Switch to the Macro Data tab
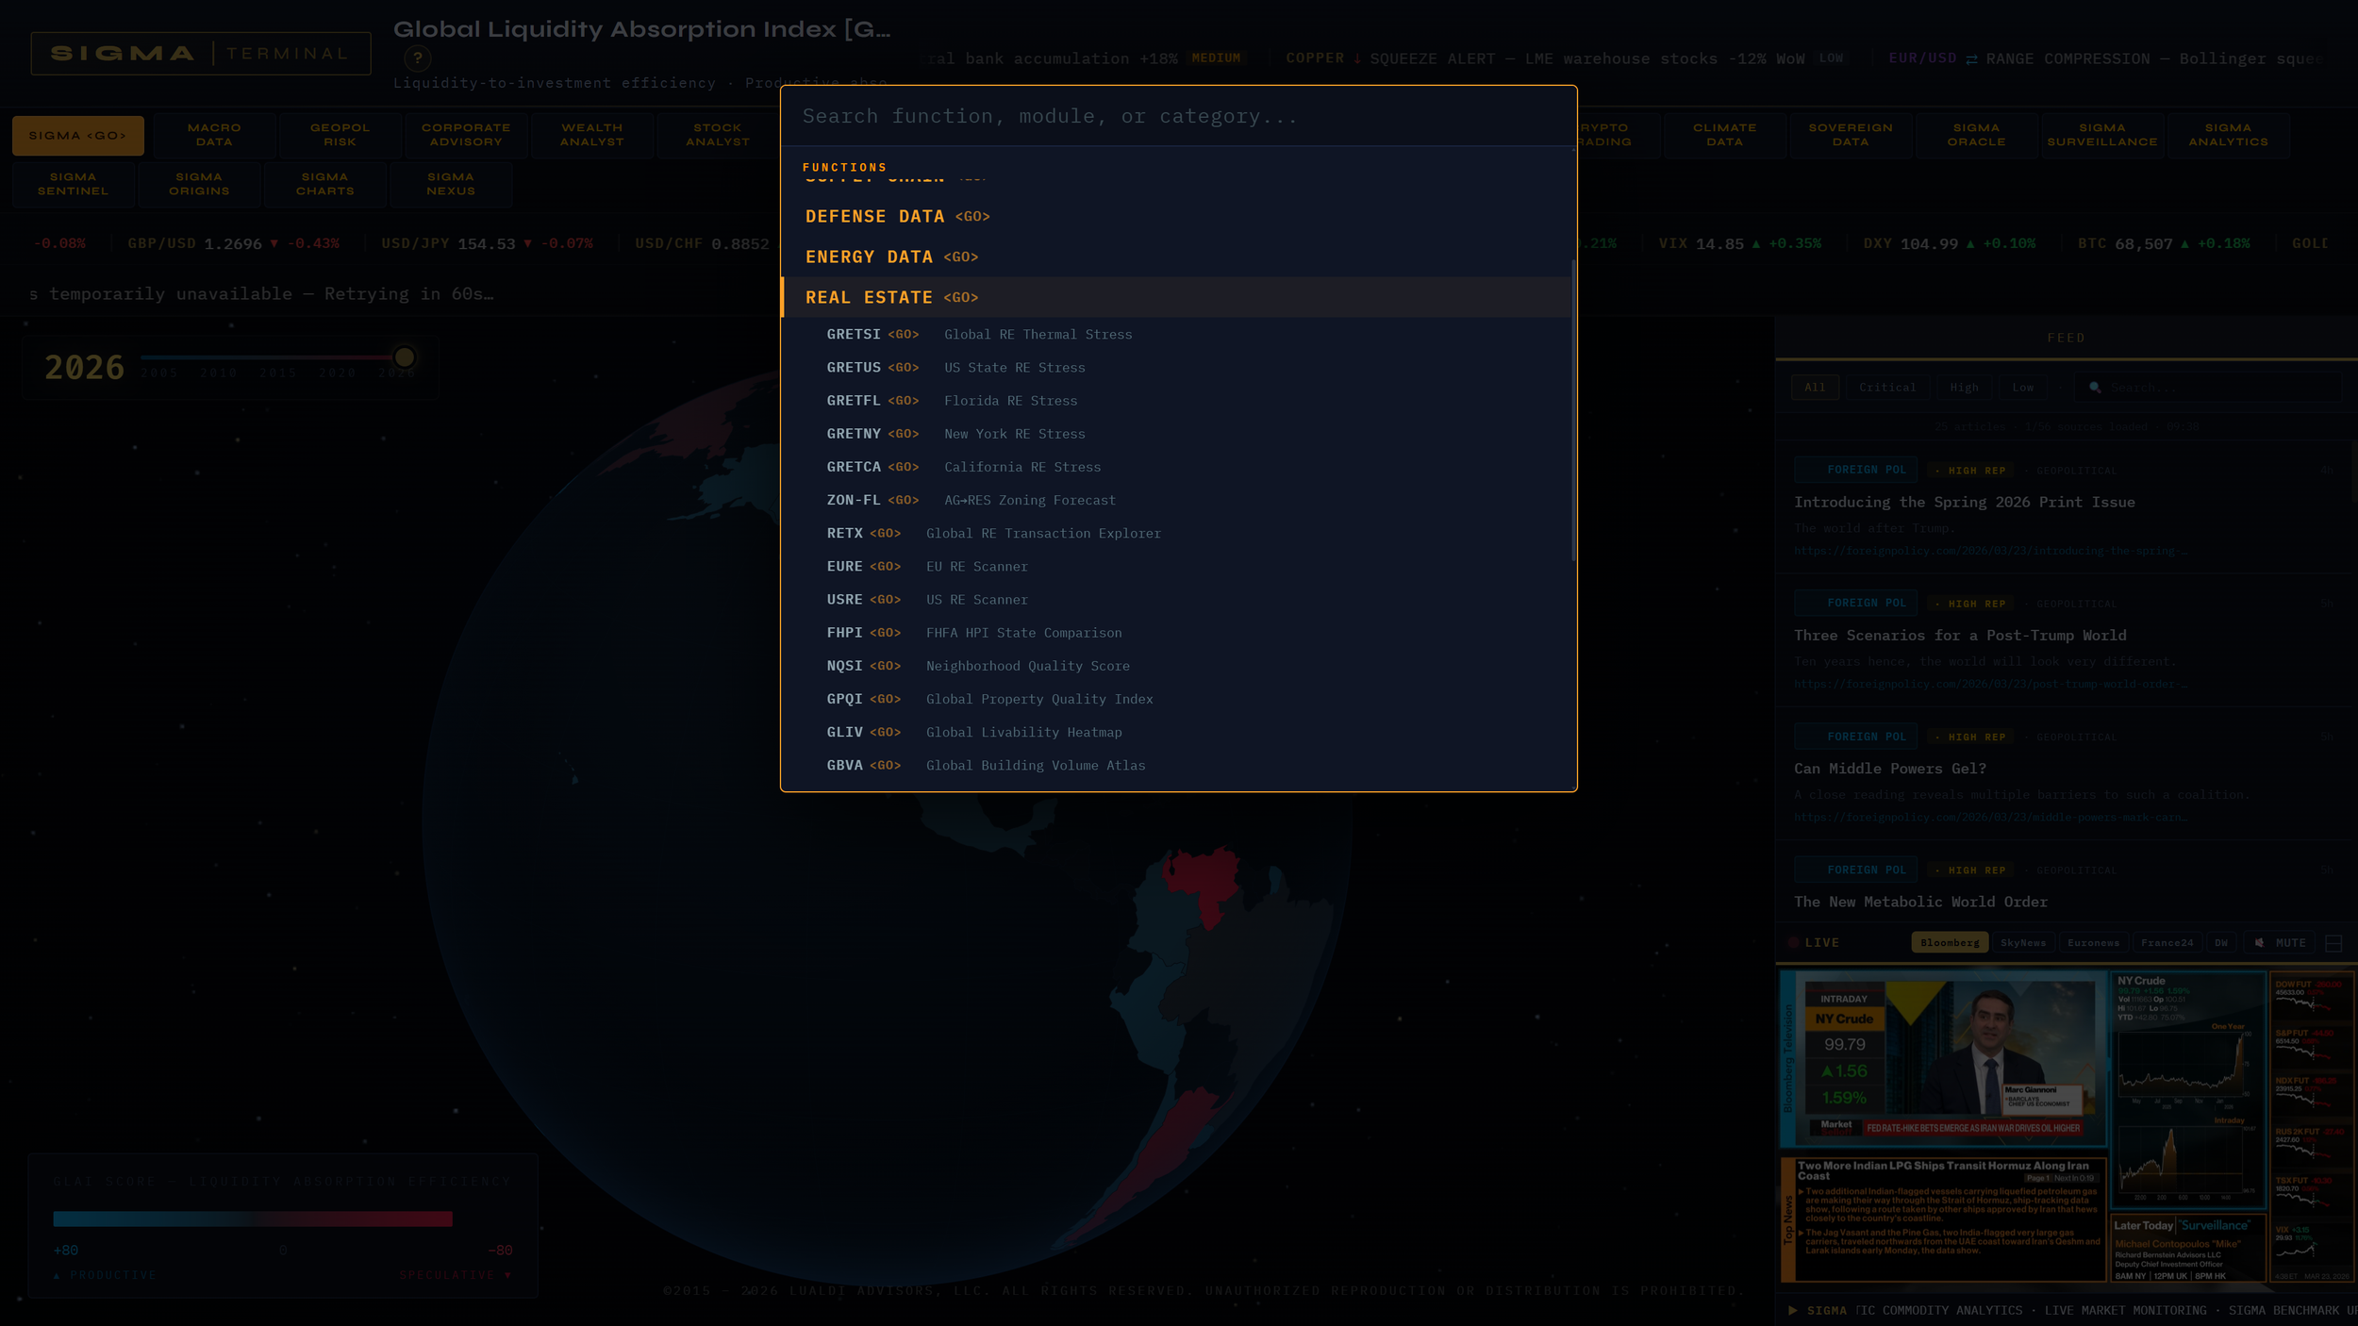2358x1326 pixels. tap(214, 135)
